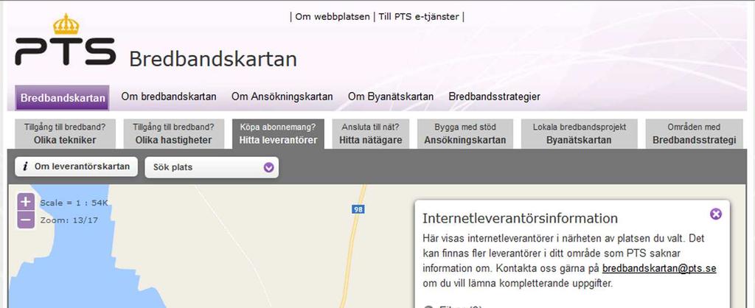
Task: Close the Internetleverantörsinformation panel
Action: click(x=716, y=214)
